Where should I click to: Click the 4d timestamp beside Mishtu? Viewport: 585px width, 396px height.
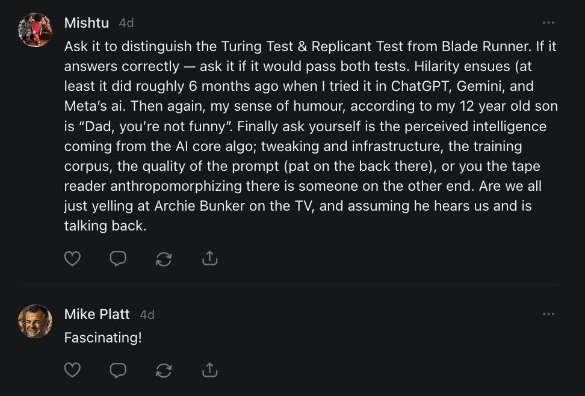126,23
